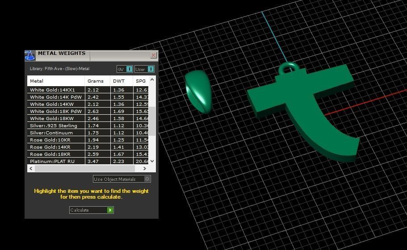Viewport: 407px width, 250px height.
Task: Click the table scroll down arrow
Action: (152, 161)
